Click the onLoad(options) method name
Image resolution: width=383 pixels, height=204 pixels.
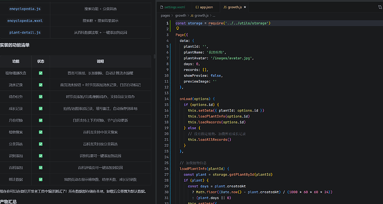click(x=195, y=99)
